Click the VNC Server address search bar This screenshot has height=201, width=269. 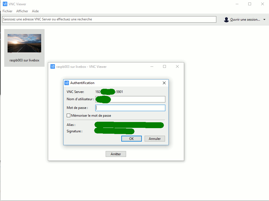click(109, 19)
